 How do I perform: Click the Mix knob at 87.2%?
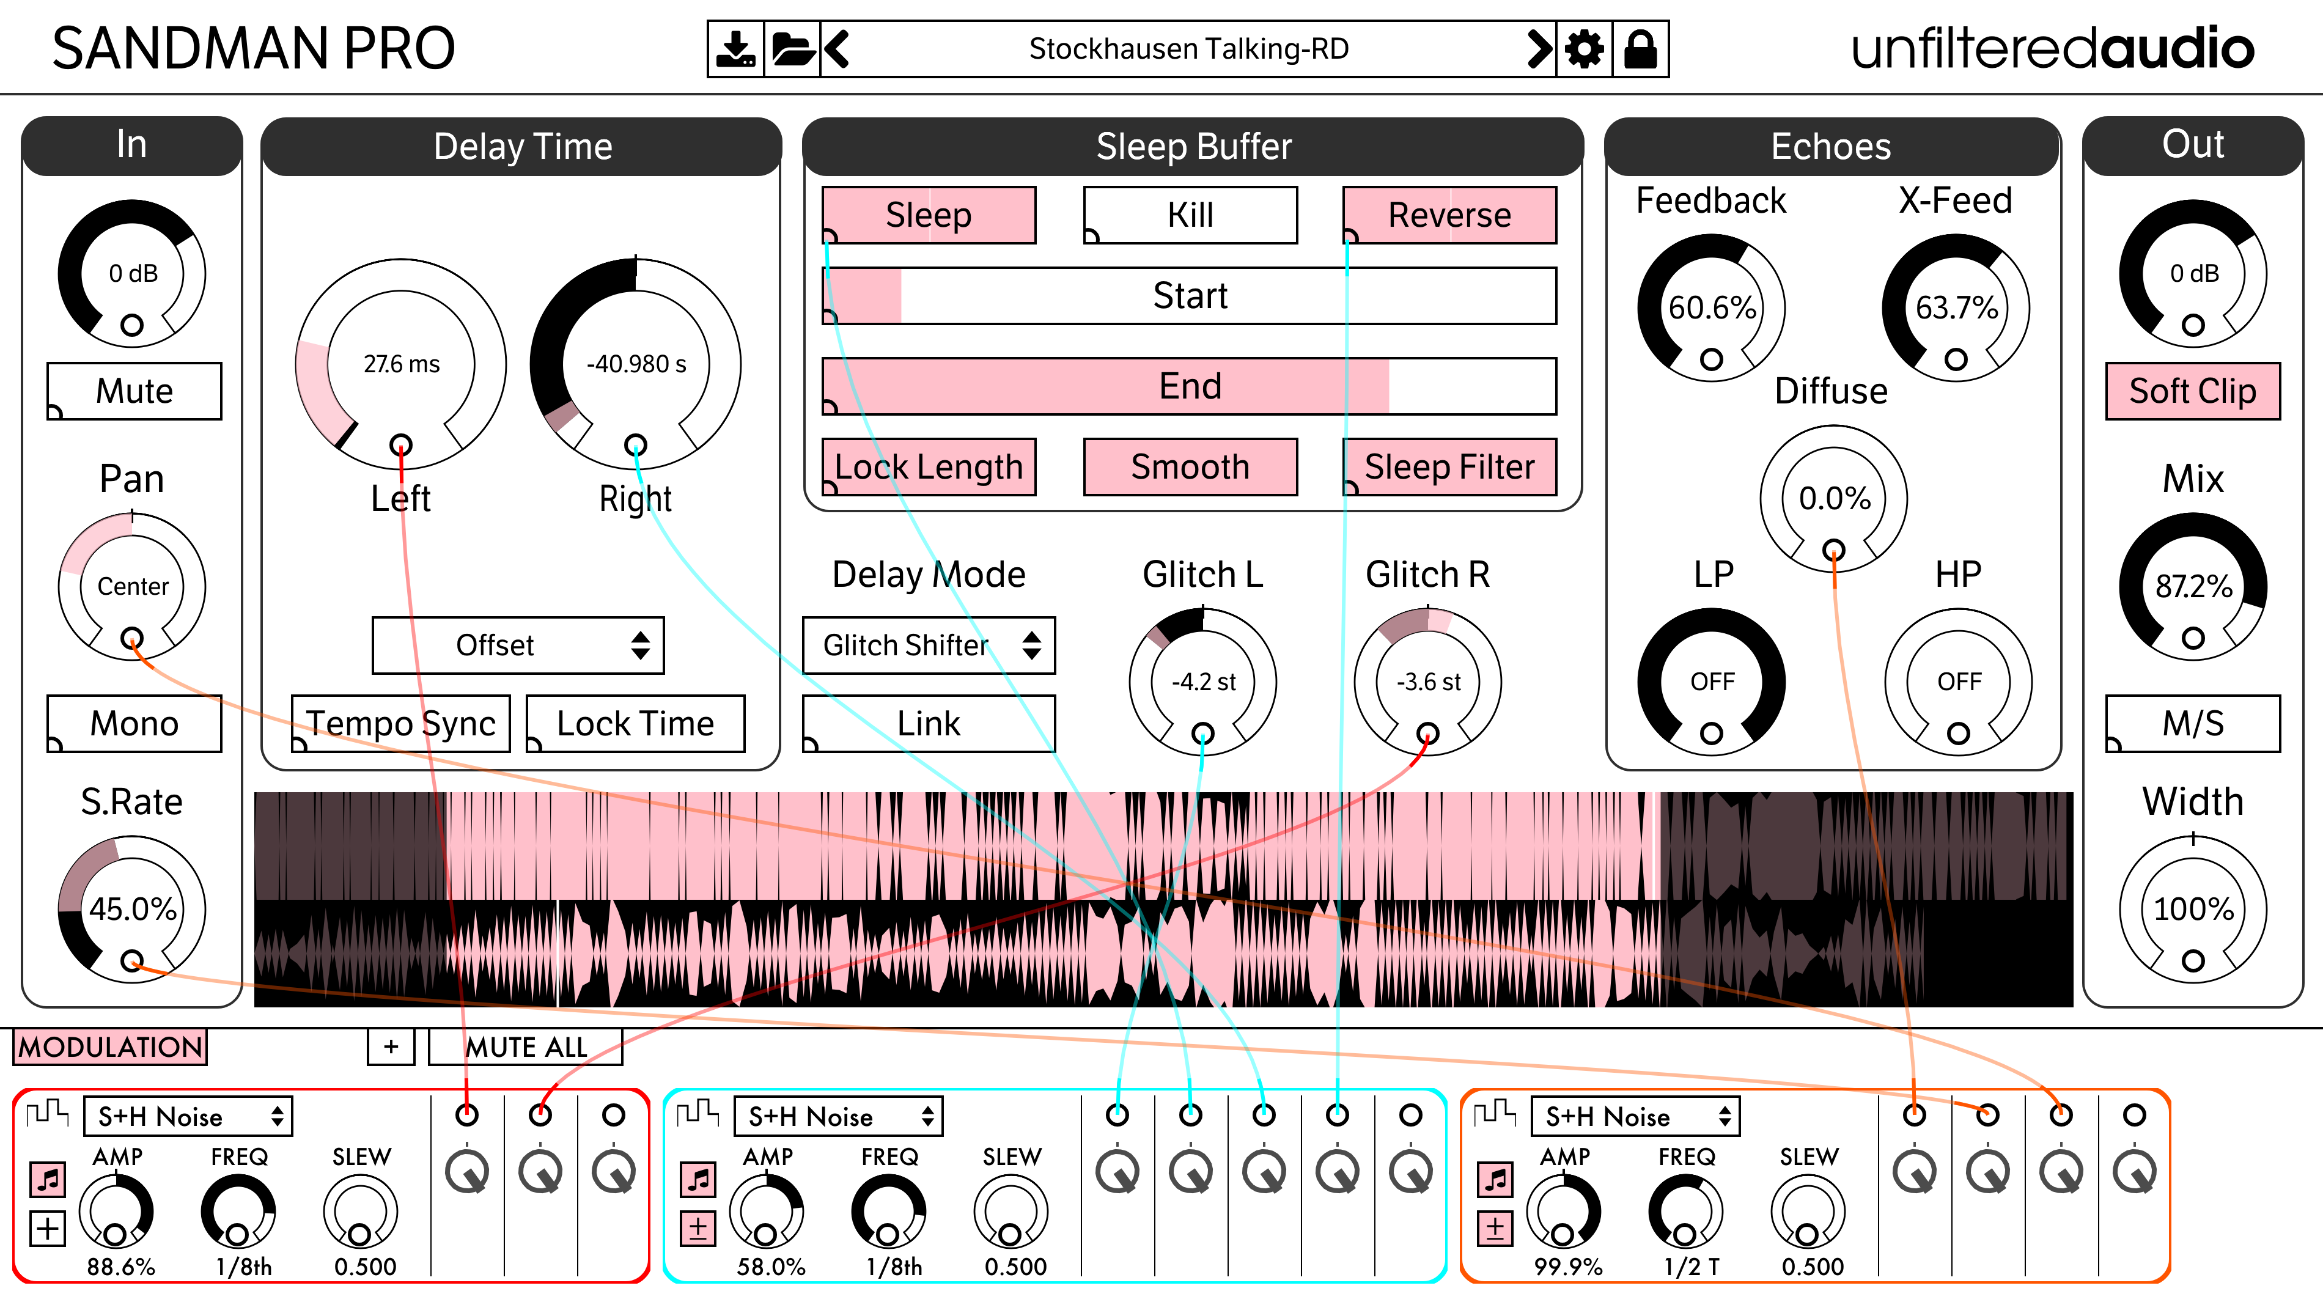coord(2193,586)
